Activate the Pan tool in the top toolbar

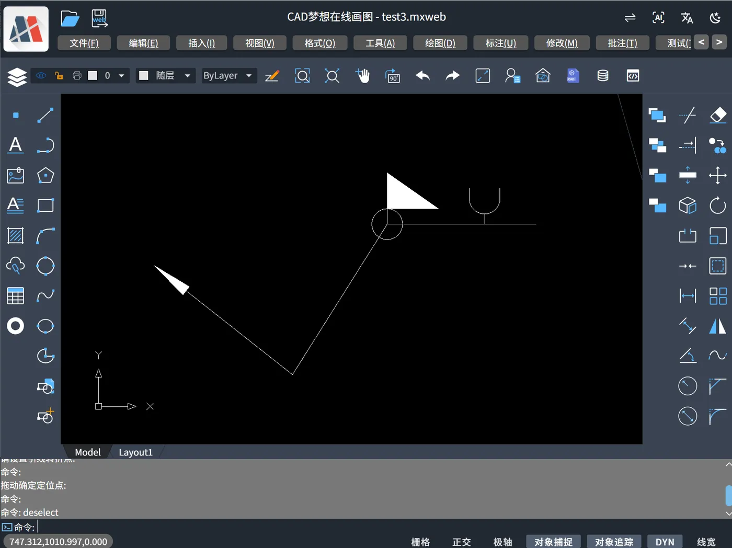click(363, 76)
